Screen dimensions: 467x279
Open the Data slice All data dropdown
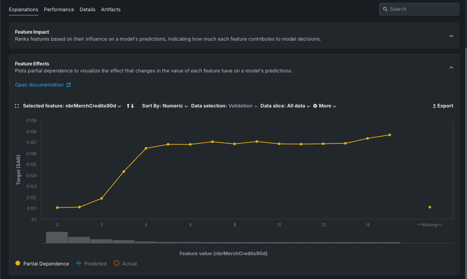pos(285,106)
